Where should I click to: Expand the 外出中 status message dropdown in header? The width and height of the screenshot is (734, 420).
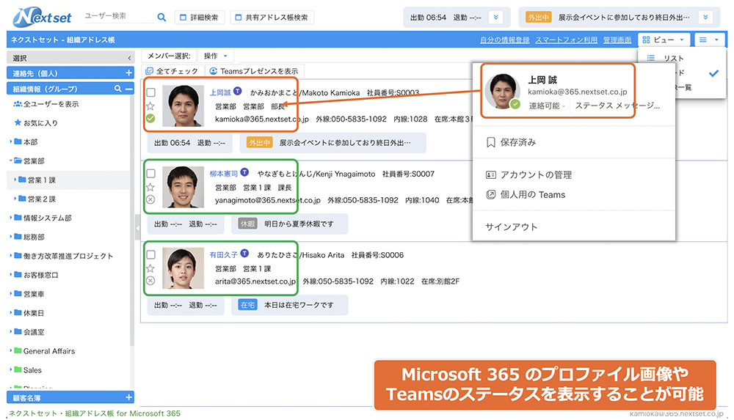point(705,18)
